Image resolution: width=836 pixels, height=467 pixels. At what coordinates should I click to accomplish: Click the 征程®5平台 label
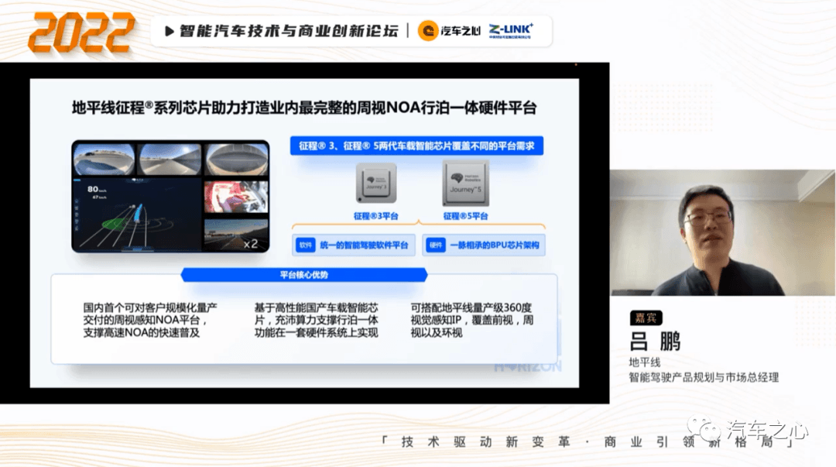(465, 216)
